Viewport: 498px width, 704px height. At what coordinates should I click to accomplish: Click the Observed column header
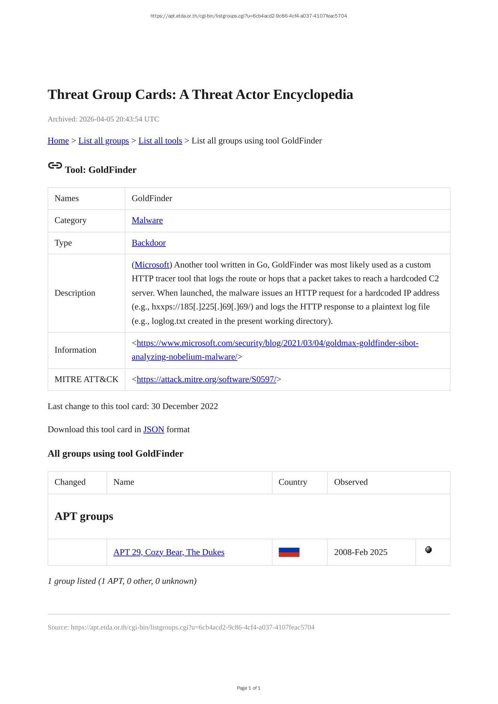pyautogui.click(x=351, y=482)
